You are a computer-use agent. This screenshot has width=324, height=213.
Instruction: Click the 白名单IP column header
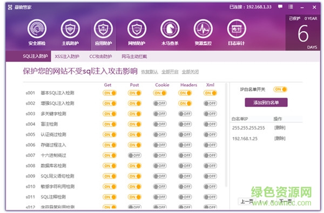[x=240, y=119]
